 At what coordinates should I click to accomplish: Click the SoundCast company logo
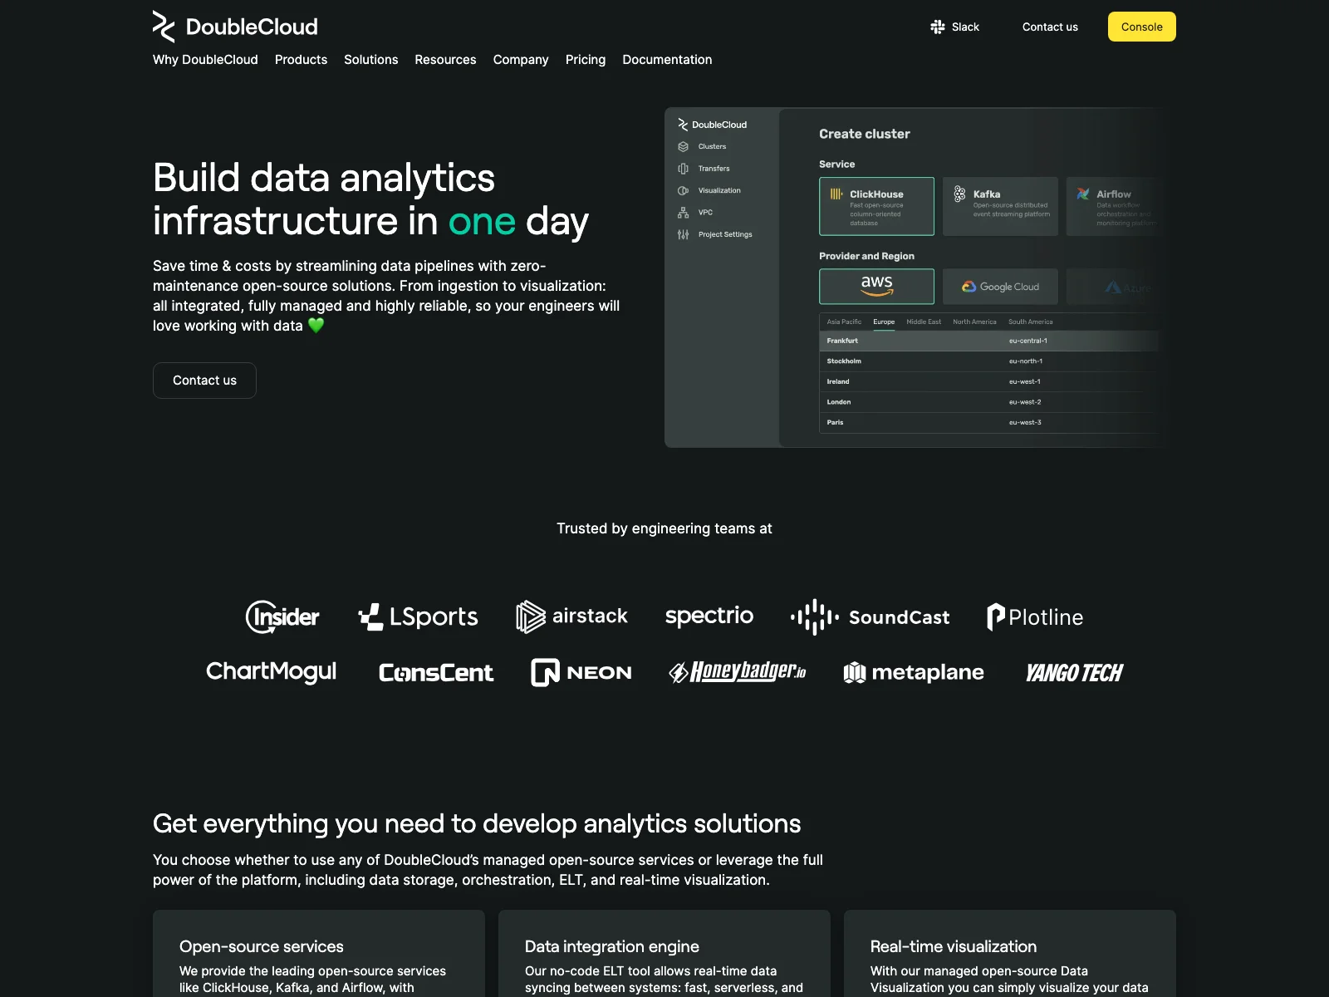pyautogui.click(x=870, y=616)
